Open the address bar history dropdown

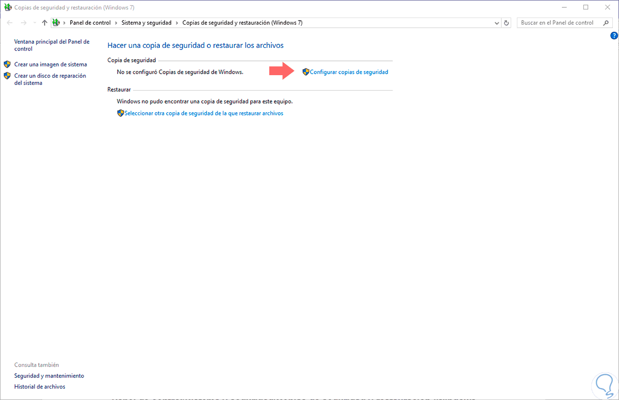(497, 23)
